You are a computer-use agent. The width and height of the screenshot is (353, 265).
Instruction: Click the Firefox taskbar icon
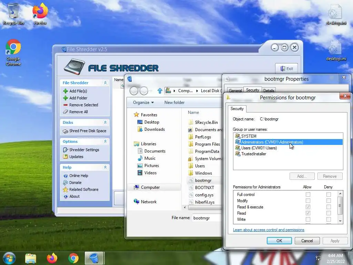(52, 258)
